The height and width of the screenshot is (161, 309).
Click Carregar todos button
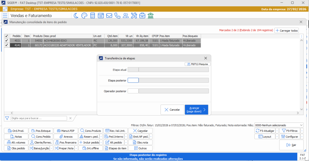[x=287, y=30]
